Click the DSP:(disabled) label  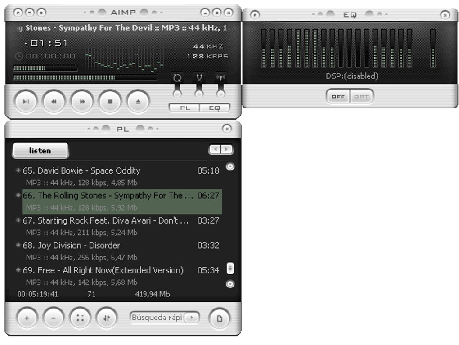[x=352, y=76]
